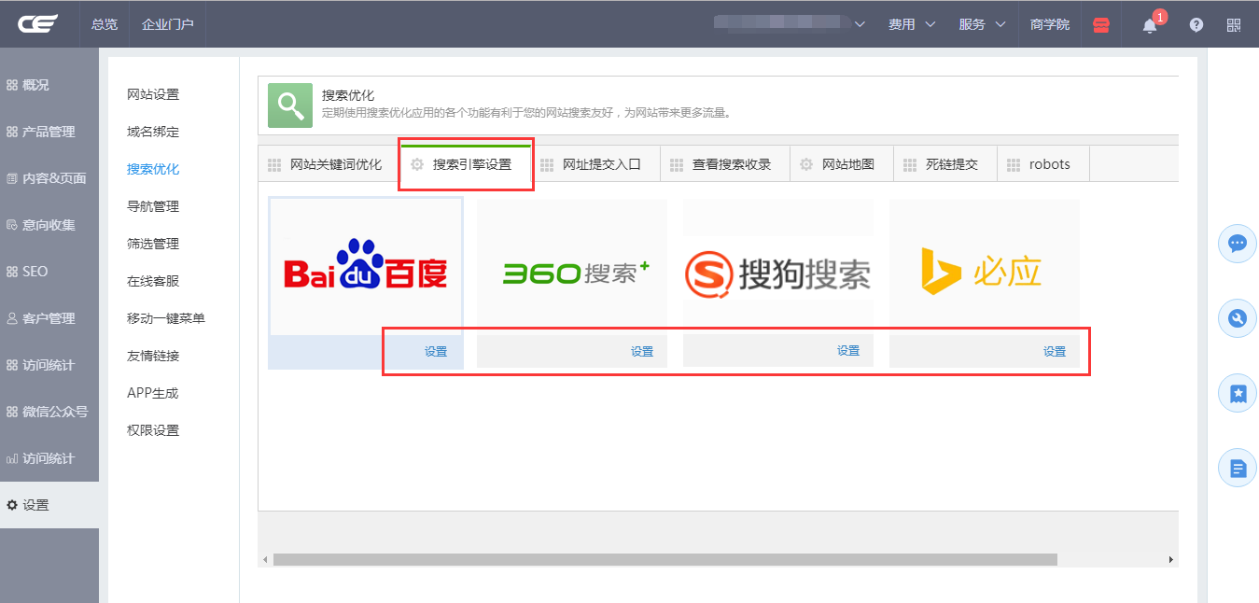Open 设置 in left sidebar

pos(49,505)
